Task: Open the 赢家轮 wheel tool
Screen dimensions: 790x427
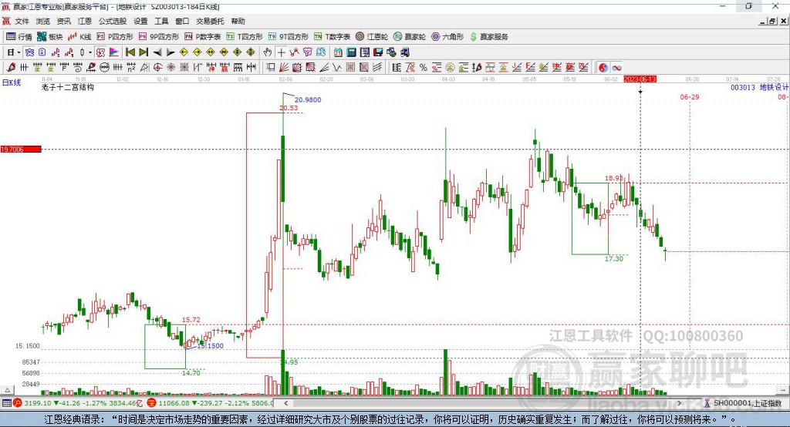Action: coord(410,37)
